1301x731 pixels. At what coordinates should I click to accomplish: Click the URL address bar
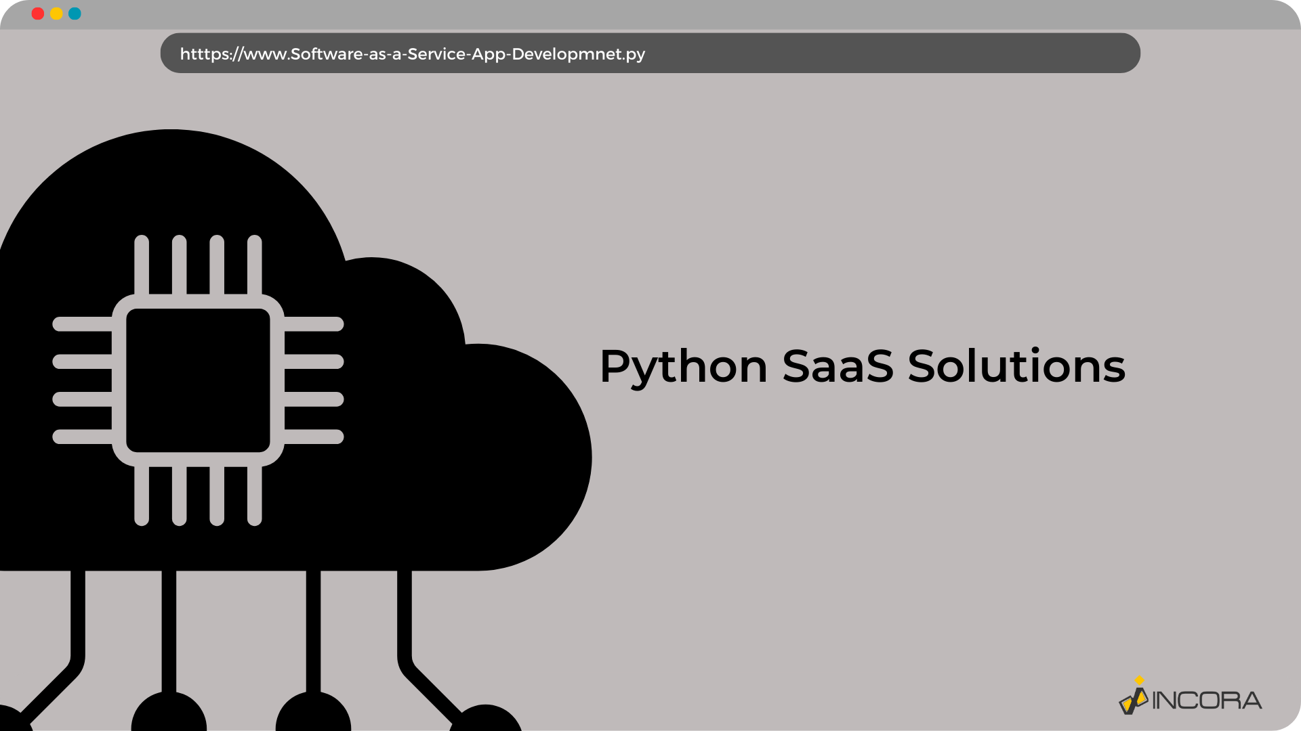(x=650, y=53)
